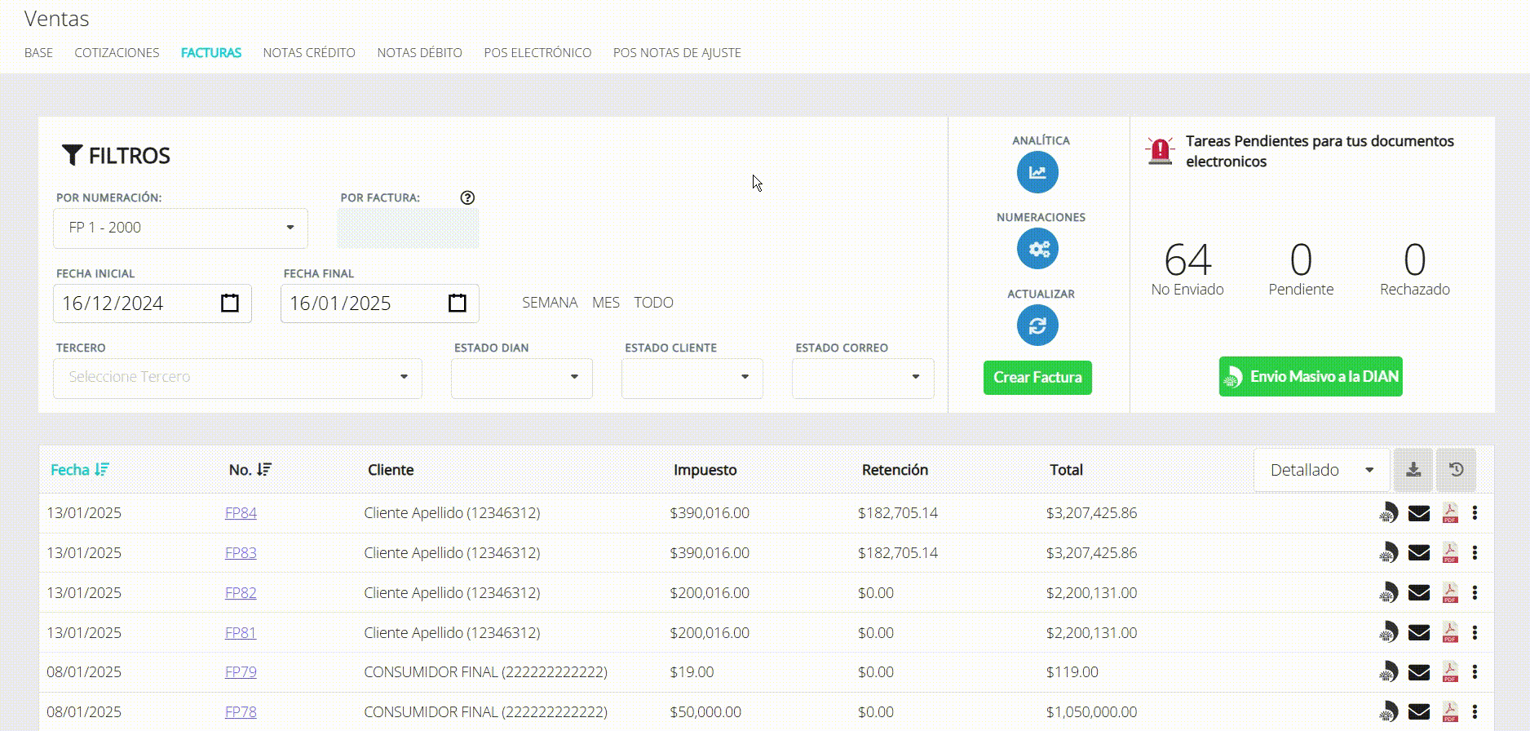
Task: Open invoice link FP79
Action: (241, 672)
